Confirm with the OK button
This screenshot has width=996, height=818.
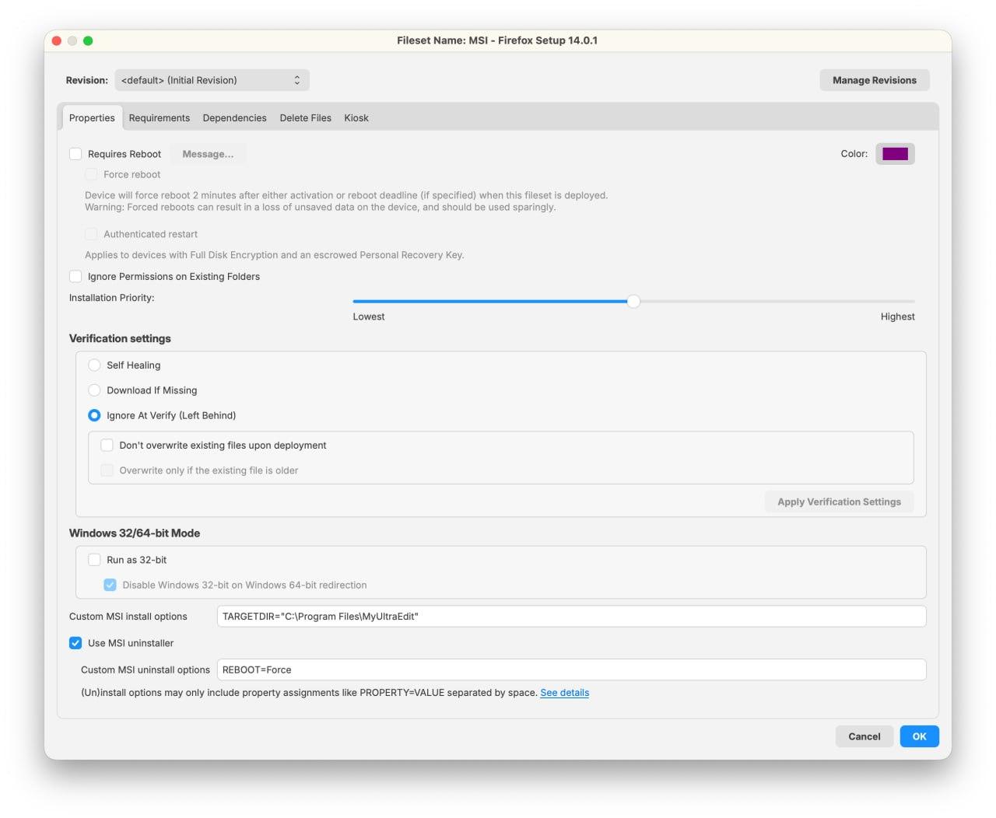tap(919, 736)
